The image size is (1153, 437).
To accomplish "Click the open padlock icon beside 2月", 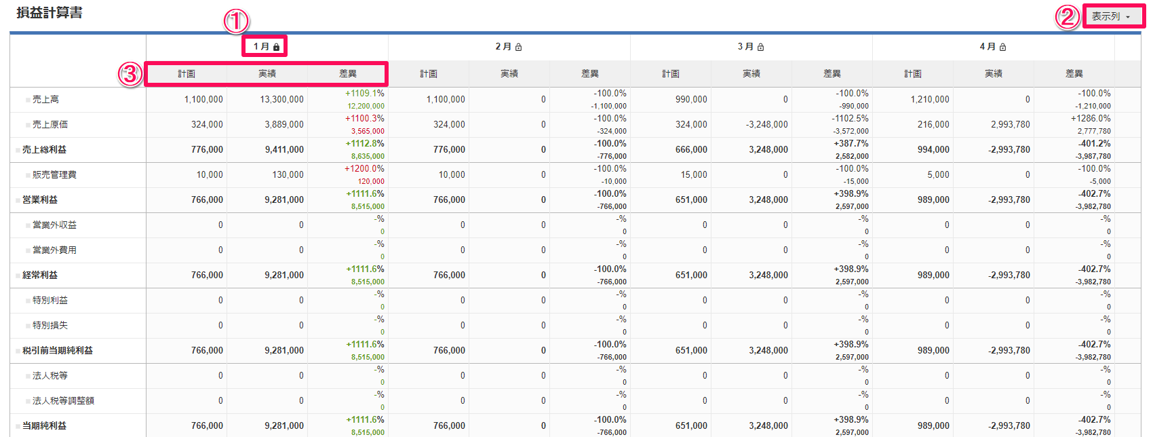I will coord(519,47).
